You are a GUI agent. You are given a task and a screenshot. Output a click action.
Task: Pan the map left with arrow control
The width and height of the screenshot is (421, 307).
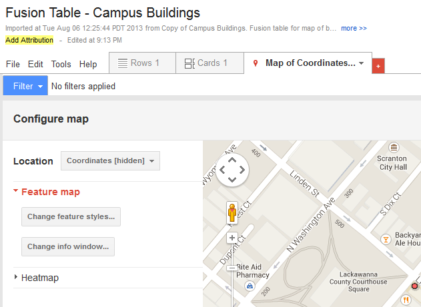(222, 170)
